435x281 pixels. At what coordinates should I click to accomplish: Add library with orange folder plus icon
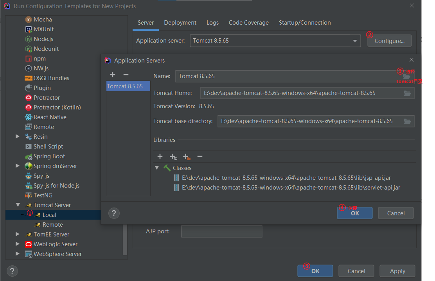tap(187, 157)
